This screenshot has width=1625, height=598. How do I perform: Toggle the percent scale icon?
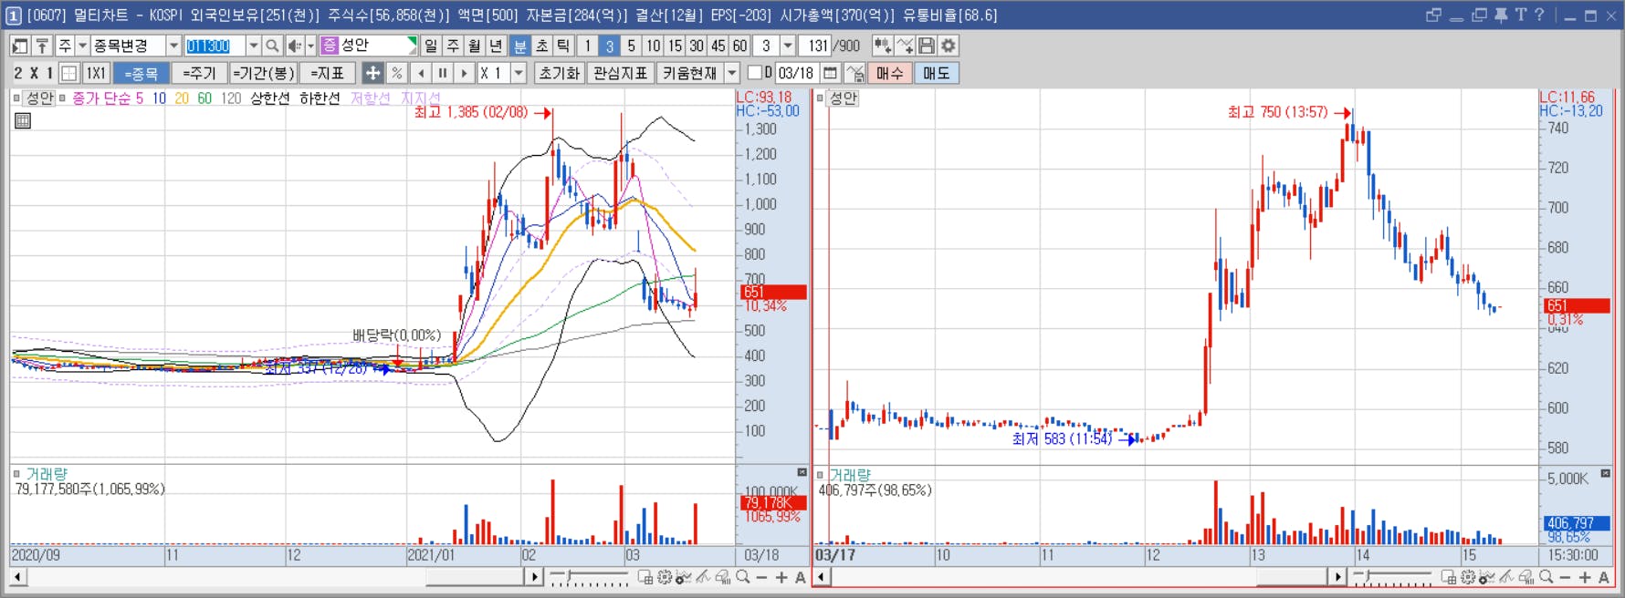[x=396, y=73]
